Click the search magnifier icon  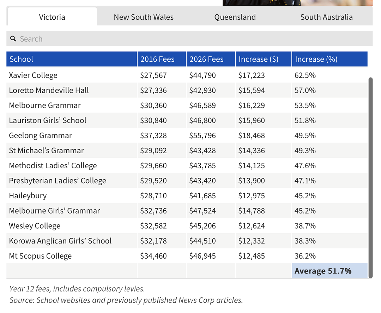click(13, 38)
